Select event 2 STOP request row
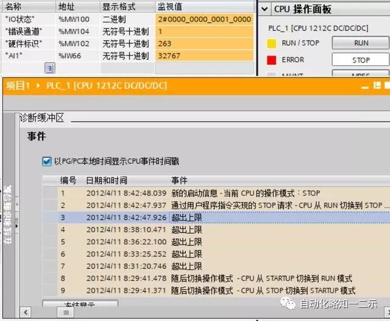 pos(213,205)
